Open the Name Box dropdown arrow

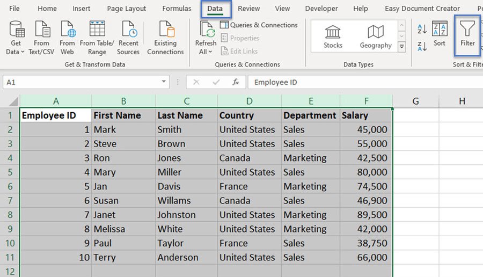164,82
